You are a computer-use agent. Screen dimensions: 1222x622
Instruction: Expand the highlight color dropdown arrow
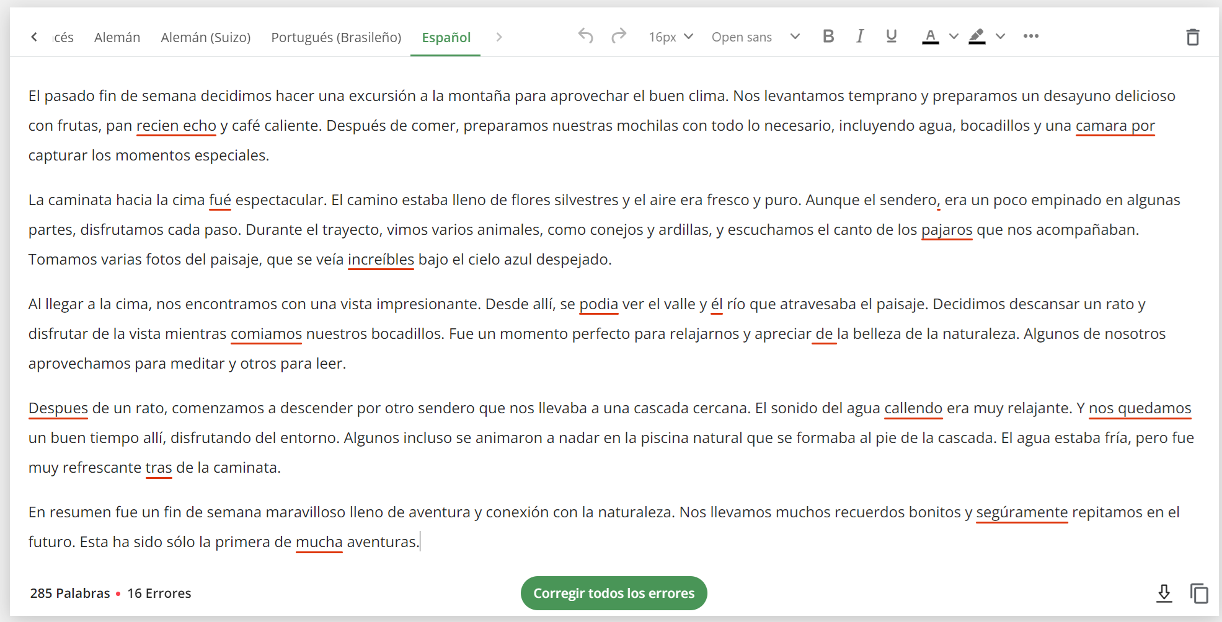(x=1000, y=37)
